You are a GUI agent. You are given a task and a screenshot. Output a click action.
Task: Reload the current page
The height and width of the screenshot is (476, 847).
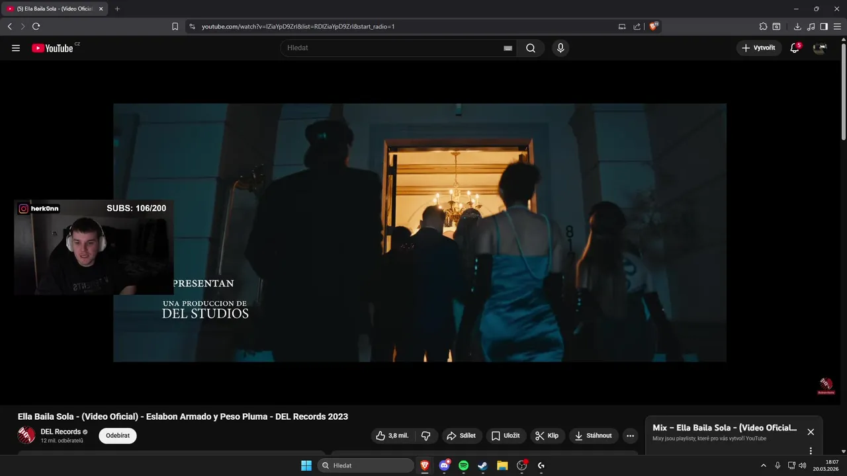(36, 26)
